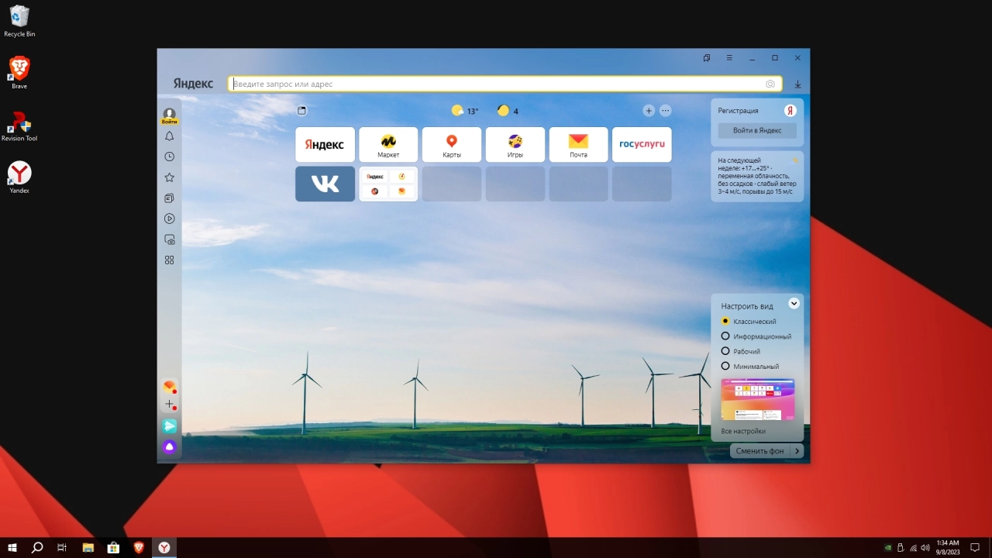Open the Маркет tile
The height and width of the screenshot is (558, 992).
tap(388, 145)
